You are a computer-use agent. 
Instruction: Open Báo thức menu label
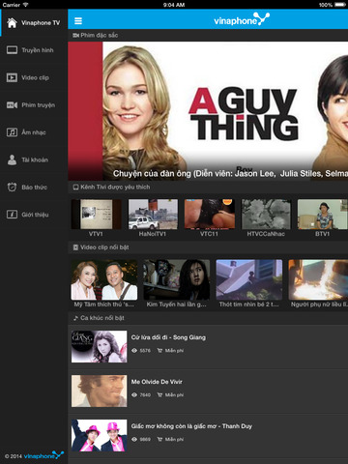[x=34, y=188]
